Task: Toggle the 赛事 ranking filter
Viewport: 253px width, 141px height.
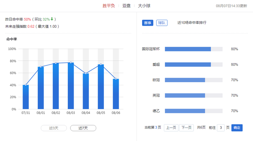Action: tap(148, 23)
